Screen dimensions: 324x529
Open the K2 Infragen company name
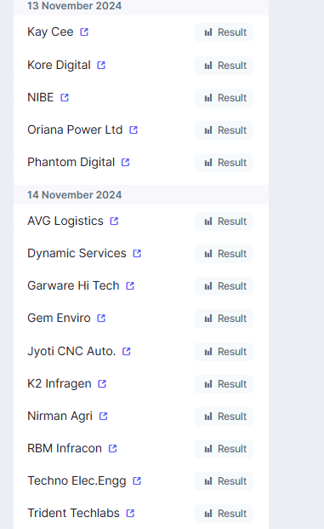point(60,383)
